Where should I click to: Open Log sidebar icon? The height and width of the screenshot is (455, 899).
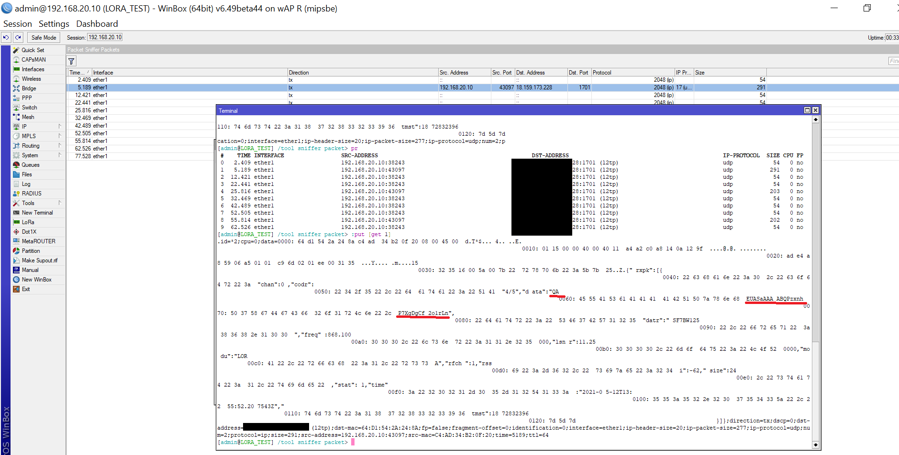coord(16,184)
